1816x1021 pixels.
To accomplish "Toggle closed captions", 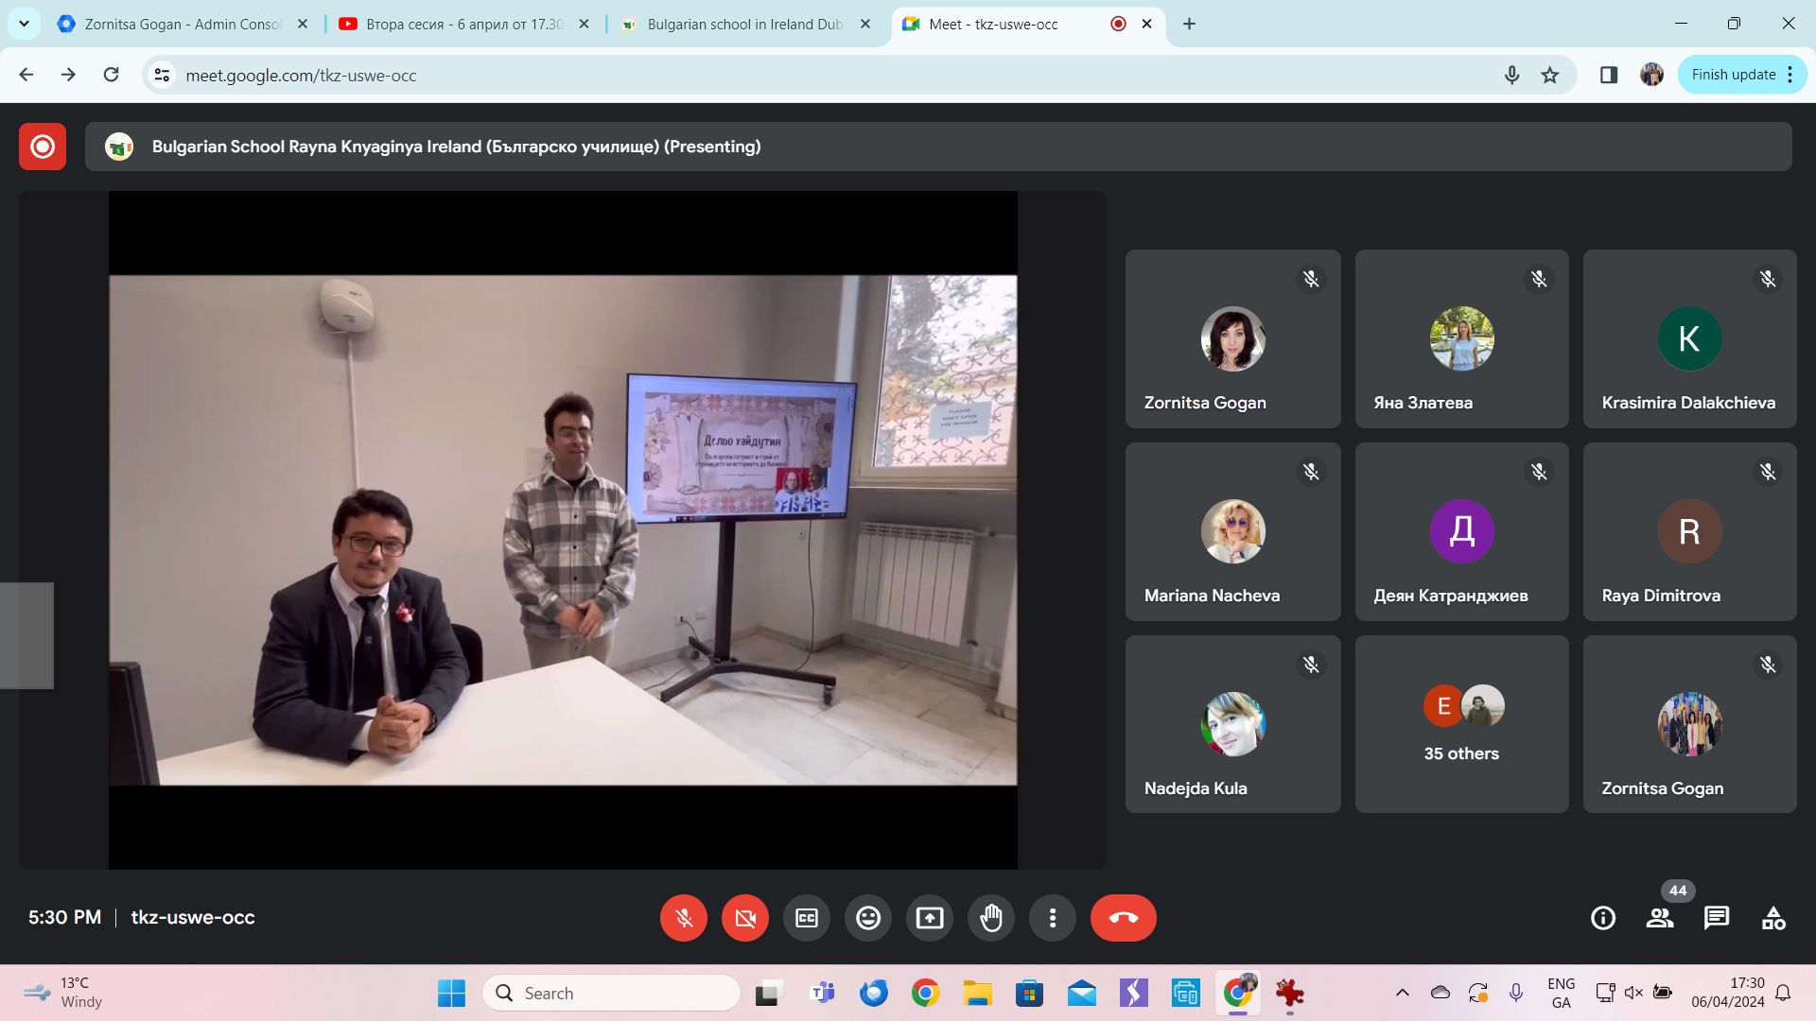I will [x=807, y=918].
